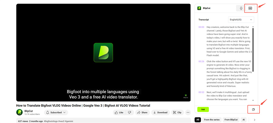The height and width of the screenshot is (123, 273).
Task: Select the AI filter chip
Action: point(243,120)
